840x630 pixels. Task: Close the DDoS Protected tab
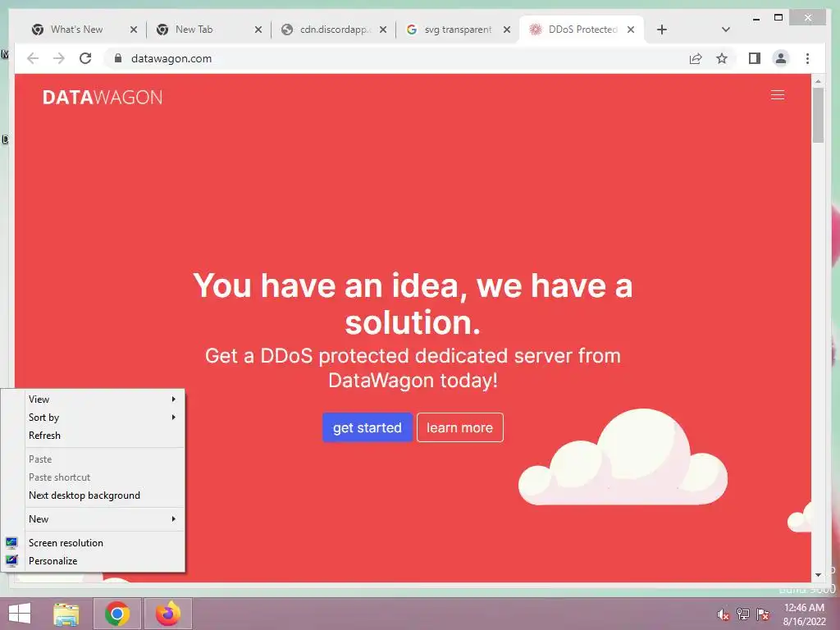(x=631, y=30)
